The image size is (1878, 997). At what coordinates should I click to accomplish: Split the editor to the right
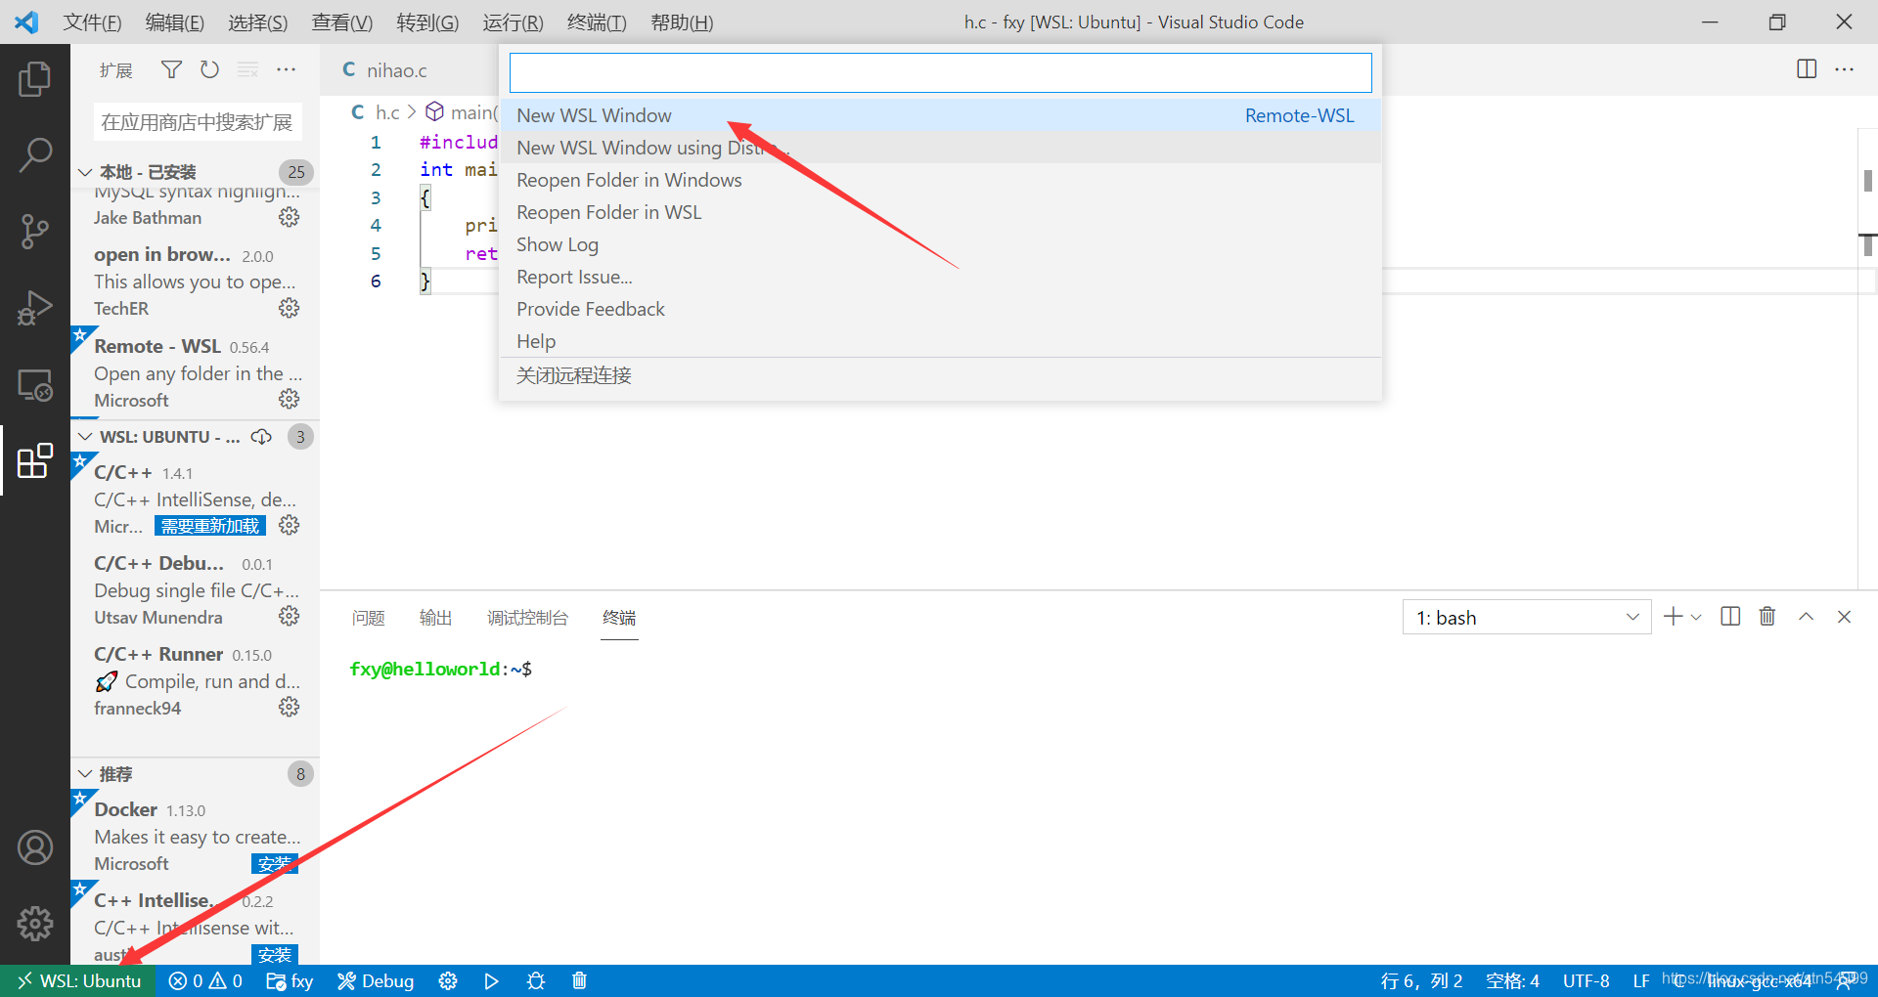tap(1807, 69)
